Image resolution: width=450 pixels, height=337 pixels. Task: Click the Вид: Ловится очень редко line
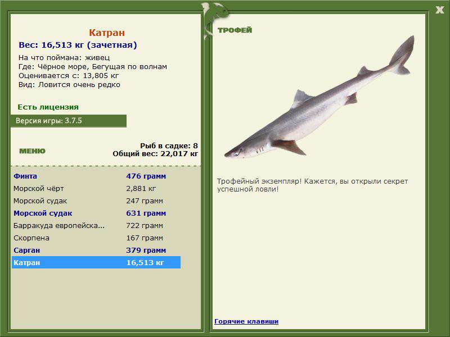[x=69, y=85]
